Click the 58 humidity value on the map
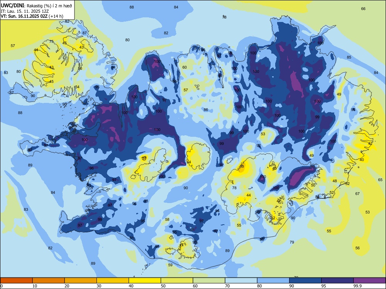Image resolution: width=386 pixels, height=289 pixels. coord(167,220)
